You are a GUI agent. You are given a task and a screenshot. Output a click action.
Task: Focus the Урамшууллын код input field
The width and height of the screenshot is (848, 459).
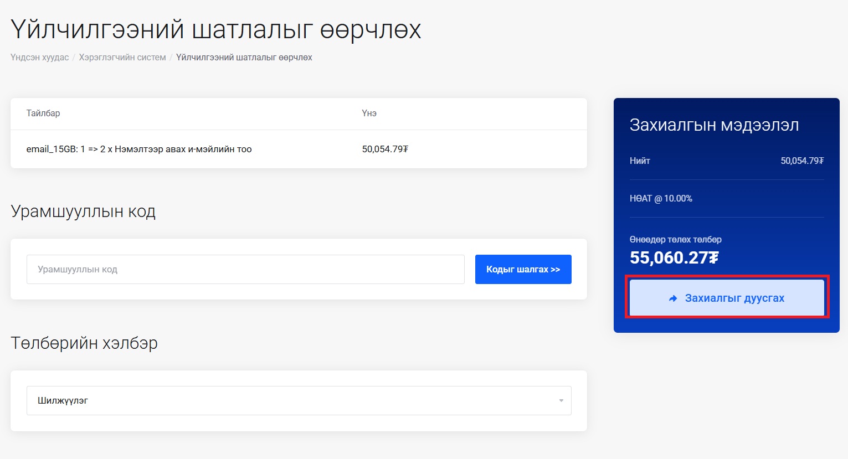coord(245,270)
